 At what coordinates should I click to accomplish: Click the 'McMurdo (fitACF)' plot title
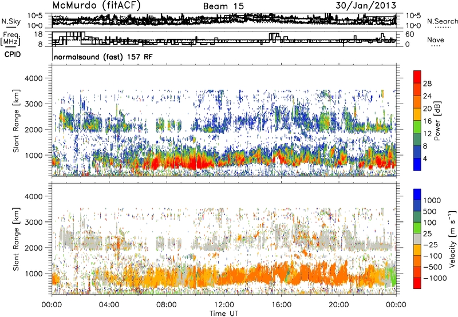point(96,6)
